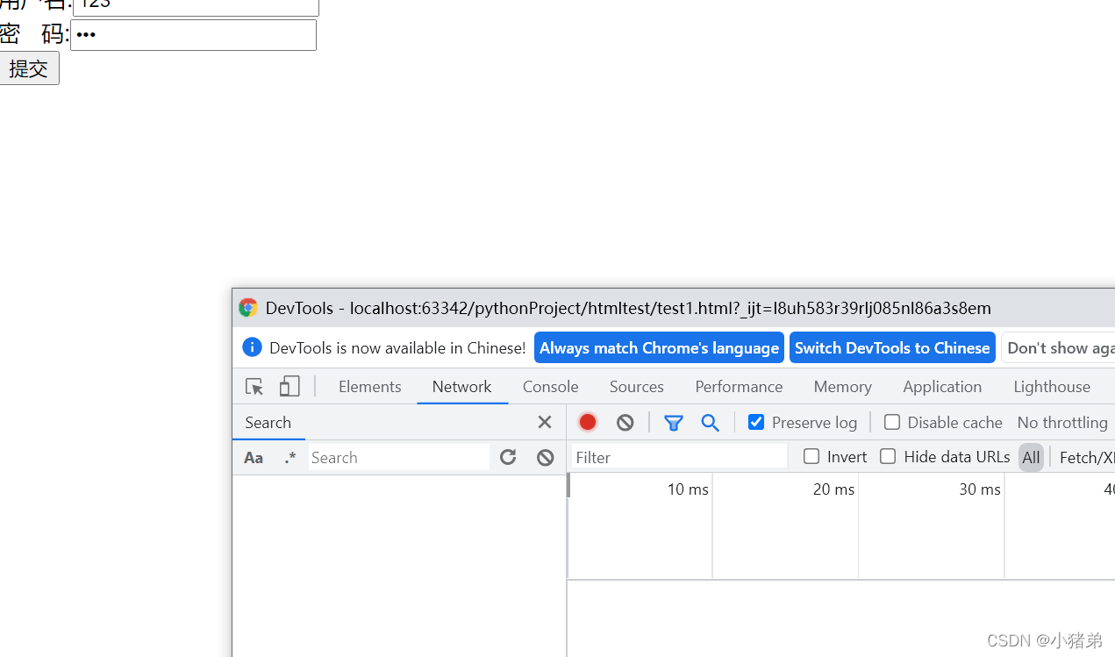Toggle the network filter funnel icon
The height and width of the screenshot is (657, 1115).
[674, 423]
